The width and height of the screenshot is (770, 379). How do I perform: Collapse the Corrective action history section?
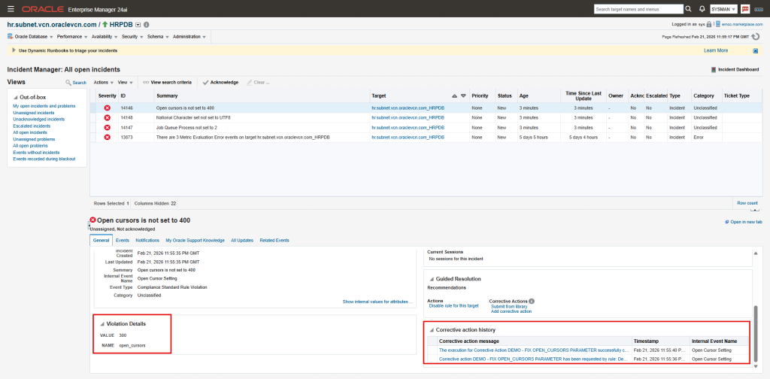pyautogui.click(x=431, y=329)
